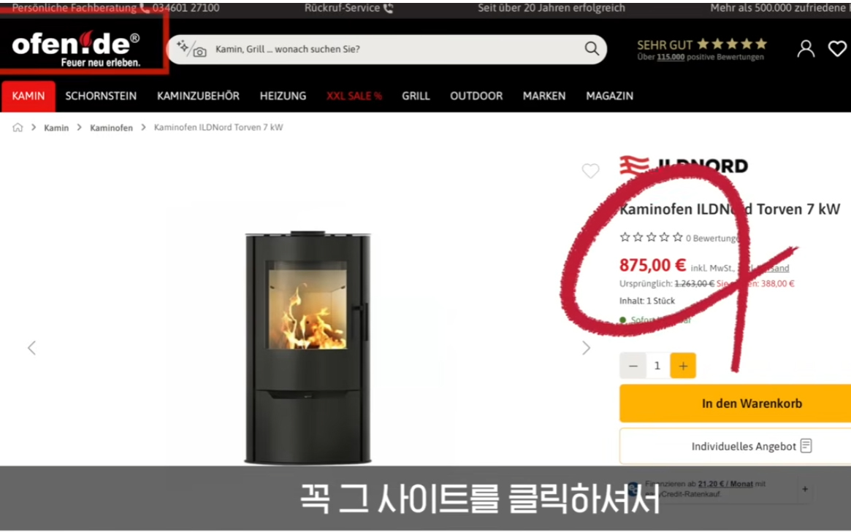Click the Kaminofen breadcrumb link
The height and width of the screenshot is (532, 851).
pyautogui.click(x=111, y=128)
